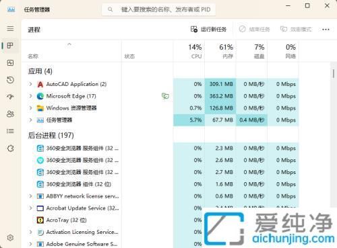The height and width of the screenshot is (248, 337).
Task: Click Task Manager disk value 0.4 MB/s
Action: pos(252,120)
